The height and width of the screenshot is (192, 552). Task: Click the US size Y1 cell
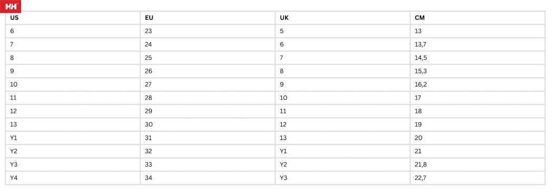point(73,137)
